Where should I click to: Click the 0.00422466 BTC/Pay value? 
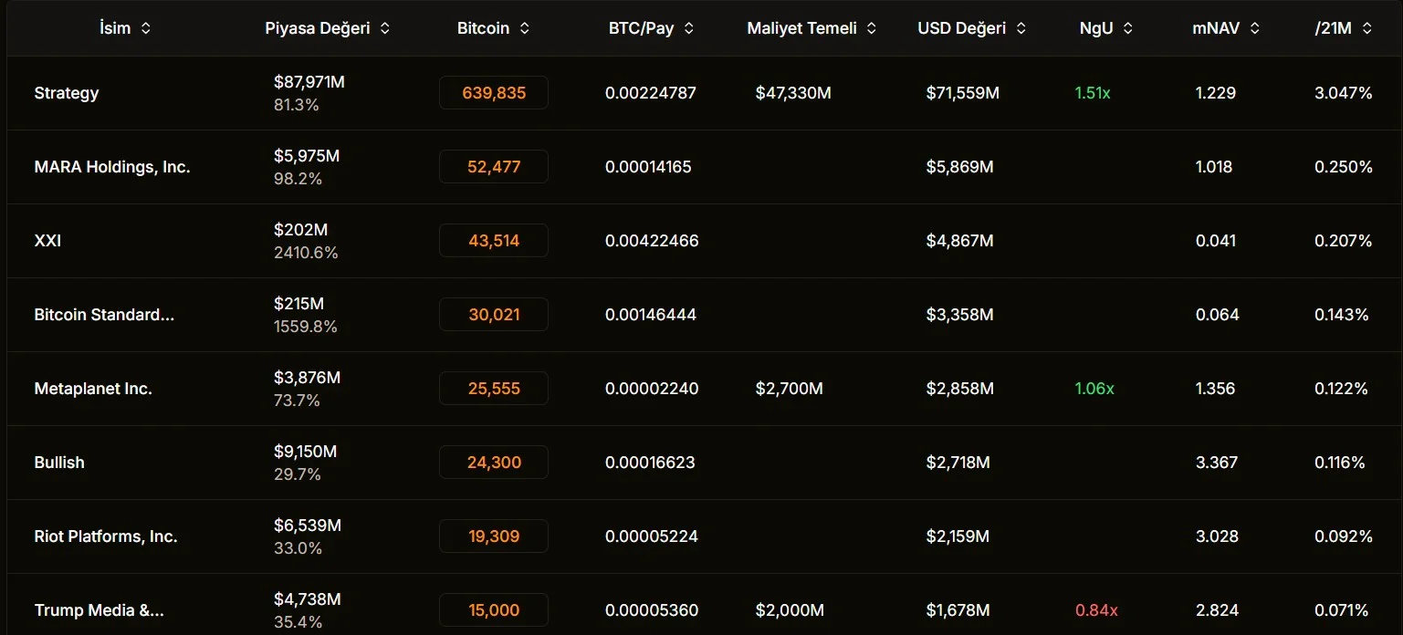[x=652, y=241]
